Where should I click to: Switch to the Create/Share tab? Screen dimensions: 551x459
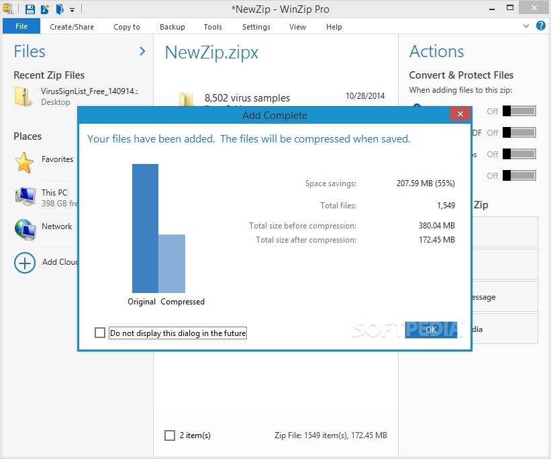point(72,27)
